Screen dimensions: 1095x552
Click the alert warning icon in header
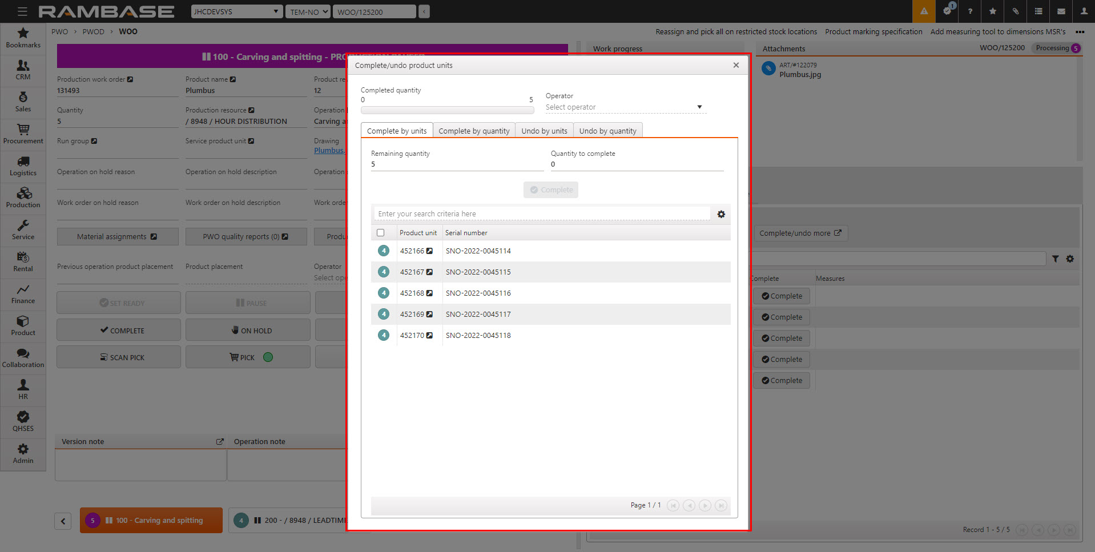click(x=924, y=11)
